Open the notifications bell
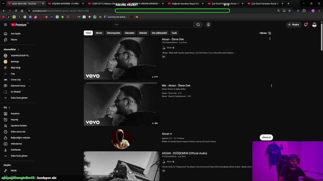The height and width of the screenshot is (181, 323). [306, 25]
